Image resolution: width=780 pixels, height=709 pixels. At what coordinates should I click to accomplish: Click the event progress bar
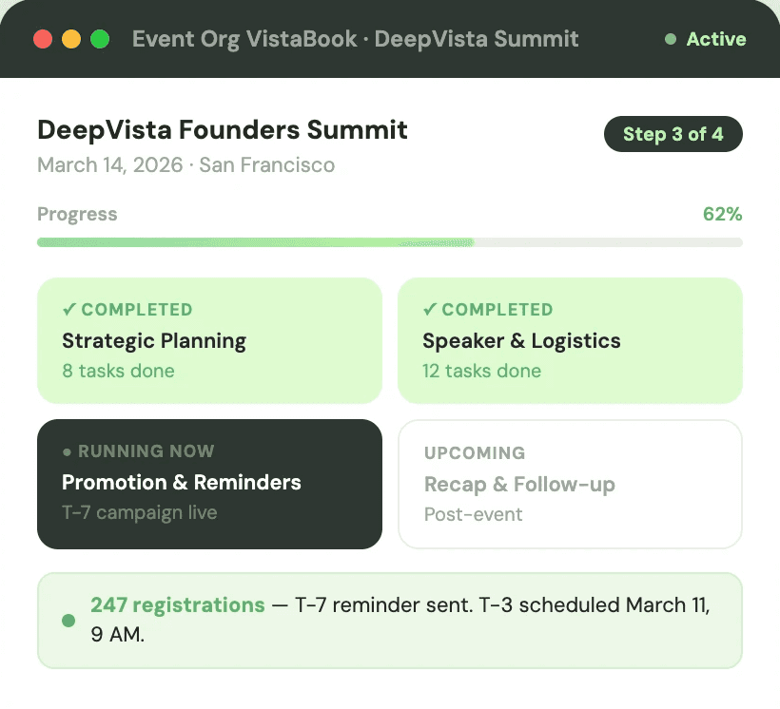[389, 242]
